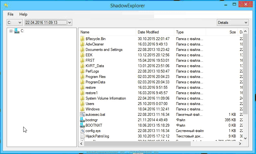Click the System Volume Information folder icon
Viewport: 256px width, 154px height.
82,98
